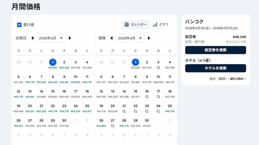Click the ¥48,348 airfare price
This screenshot has width=259, height=145.
[x=239, y=37]
